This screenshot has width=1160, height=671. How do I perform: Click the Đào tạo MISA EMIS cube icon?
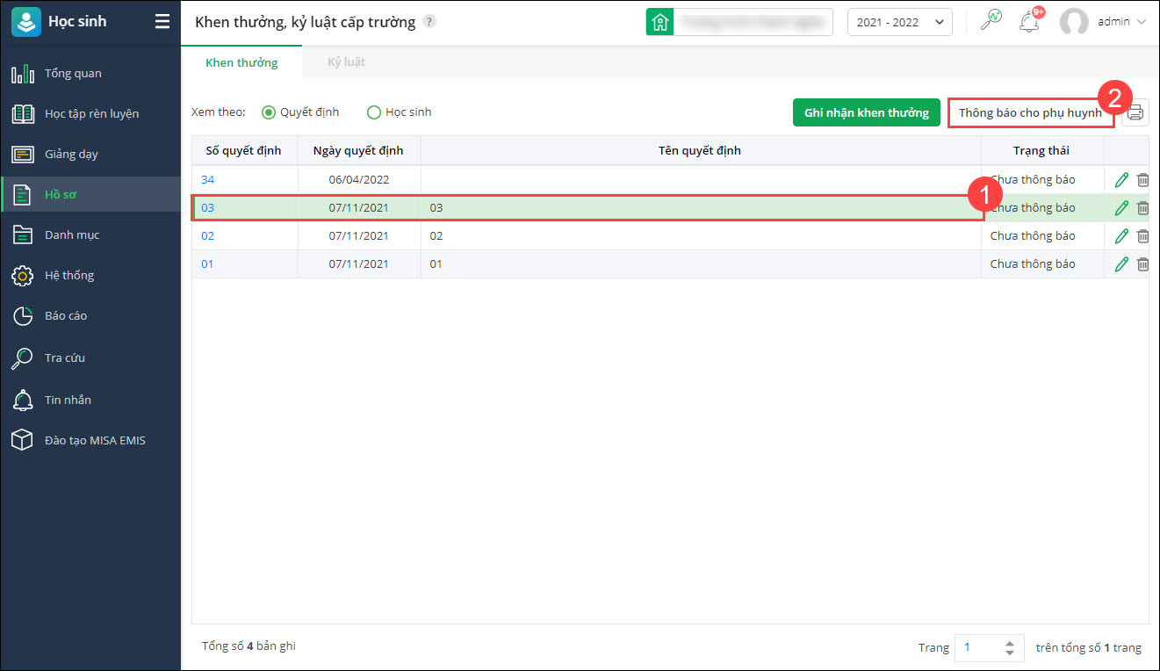pos(23,441)
